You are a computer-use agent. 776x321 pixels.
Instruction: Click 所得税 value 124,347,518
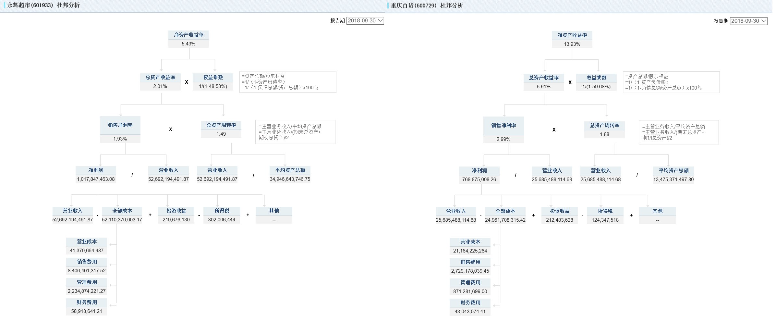pos(605,220)
